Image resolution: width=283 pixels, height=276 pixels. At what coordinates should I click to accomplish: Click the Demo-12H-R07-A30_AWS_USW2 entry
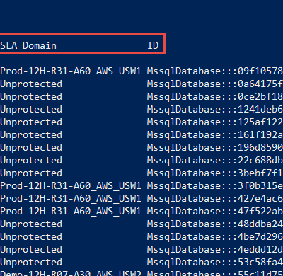click(71, 273)
